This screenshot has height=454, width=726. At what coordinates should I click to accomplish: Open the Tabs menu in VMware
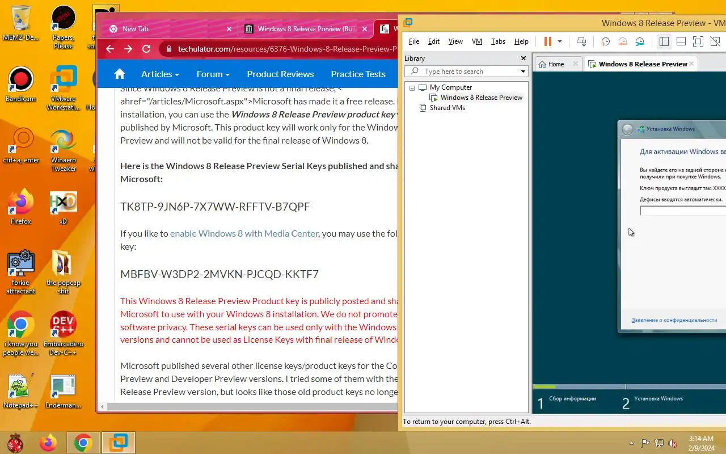(498, 41)
